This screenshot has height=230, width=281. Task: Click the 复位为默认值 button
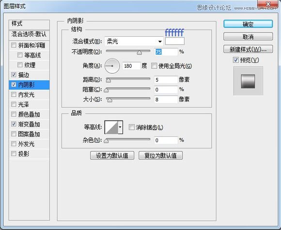click(x=160, y=155)
